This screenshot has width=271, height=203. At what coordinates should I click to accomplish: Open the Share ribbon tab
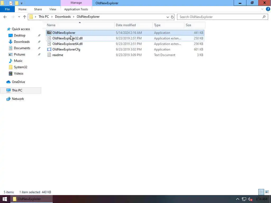click(38, 9)
